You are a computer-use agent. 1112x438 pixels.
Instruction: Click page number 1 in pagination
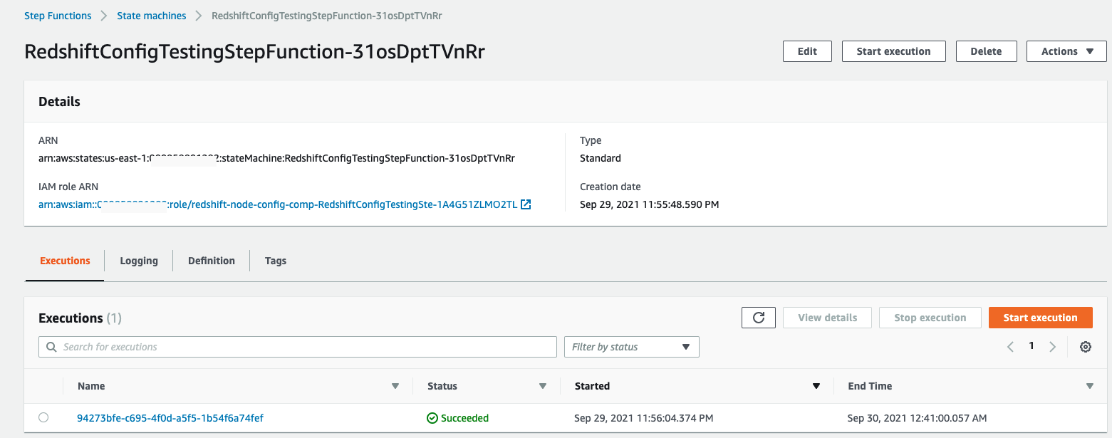1031,345
